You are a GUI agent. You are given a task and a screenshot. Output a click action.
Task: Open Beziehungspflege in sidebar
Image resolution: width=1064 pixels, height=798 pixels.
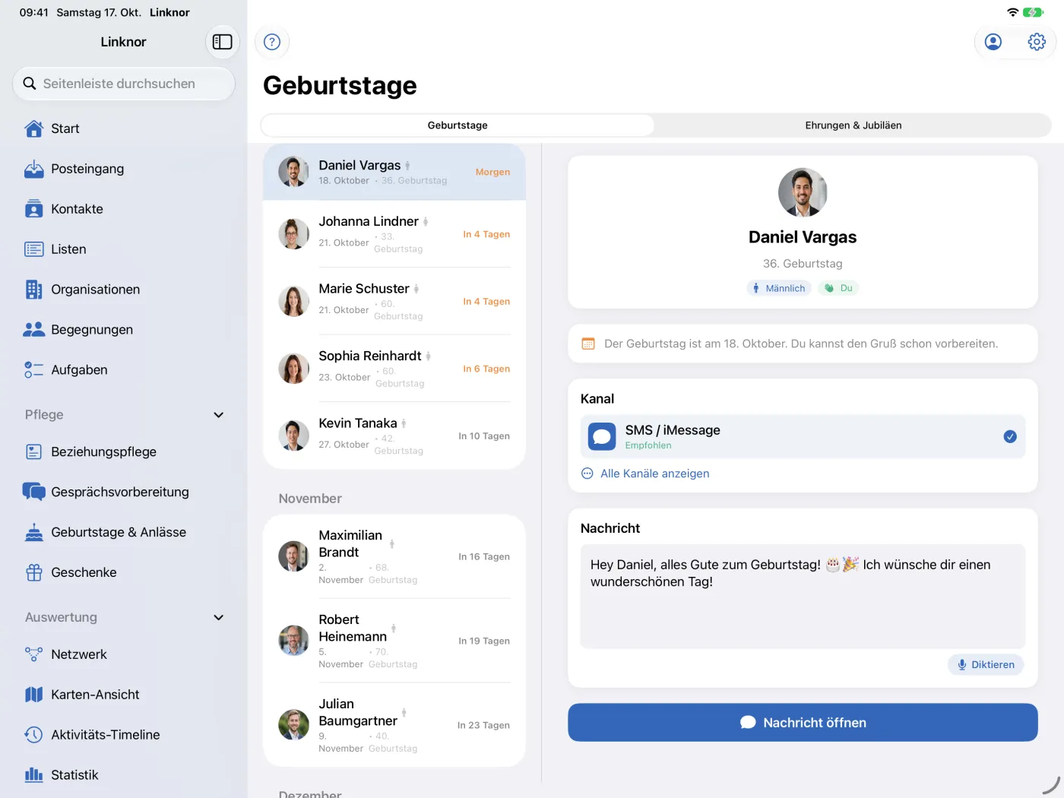pos(124,451)
